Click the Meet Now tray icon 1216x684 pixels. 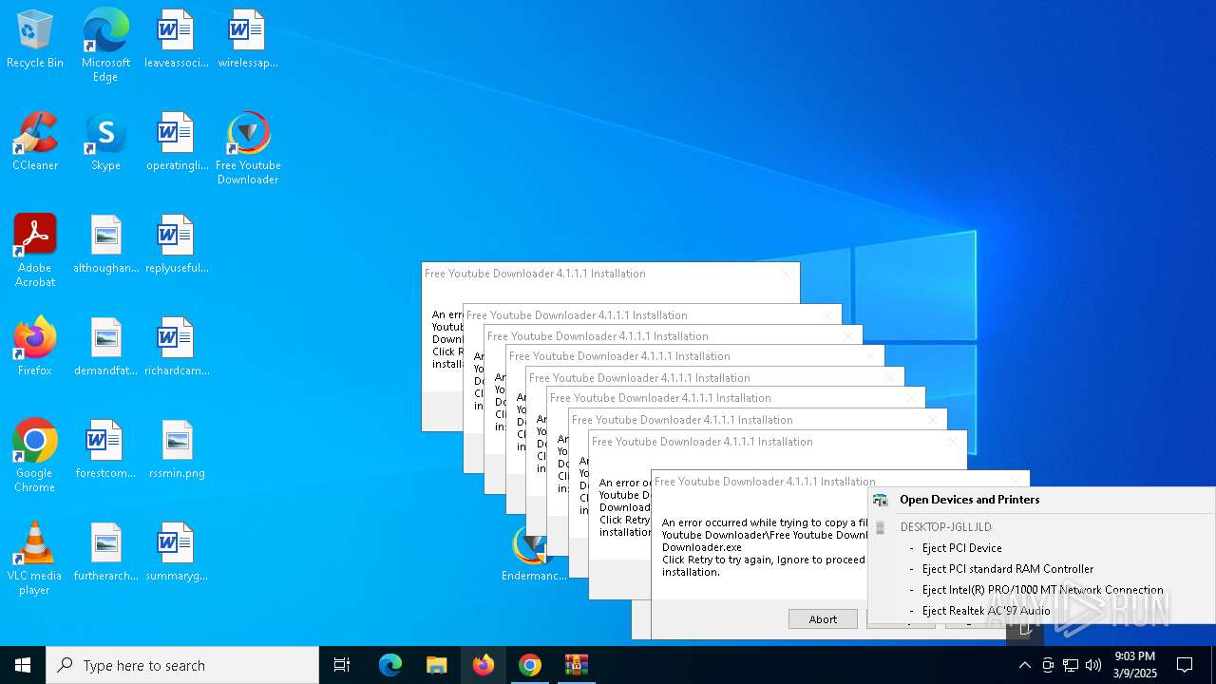click(x=1048, y=665)
